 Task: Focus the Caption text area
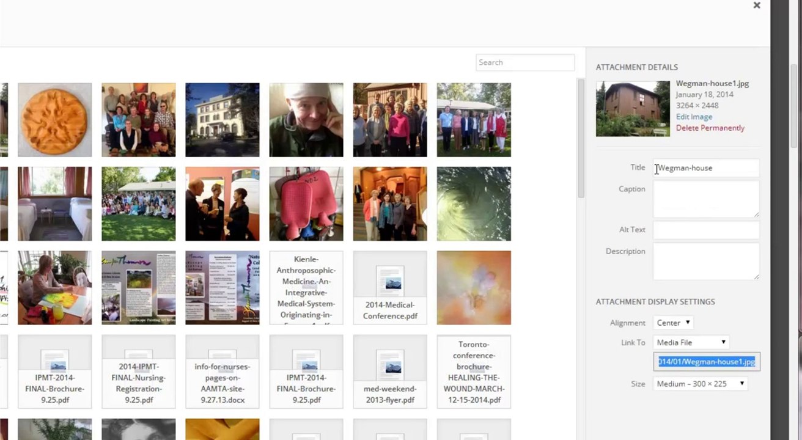706,199
